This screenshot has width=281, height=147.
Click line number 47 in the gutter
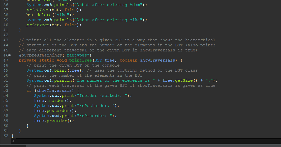click(x=6, y=60)
